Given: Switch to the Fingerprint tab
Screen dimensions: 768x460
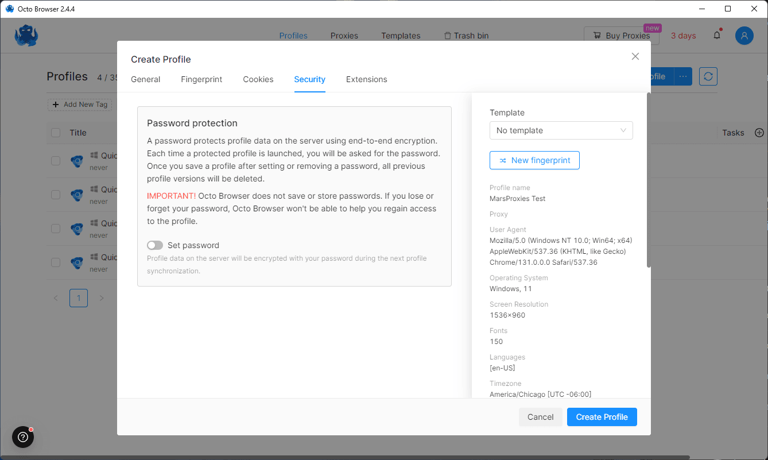Looking at the screenshot, I should coord(201,79).
